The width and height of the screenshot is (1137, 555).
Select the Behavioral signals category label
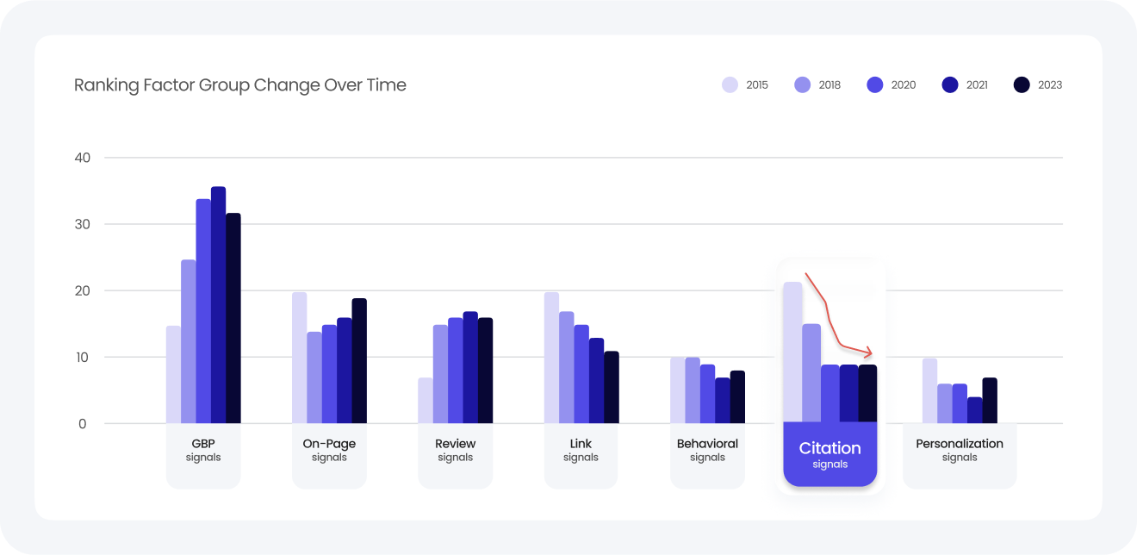[707, 451]
